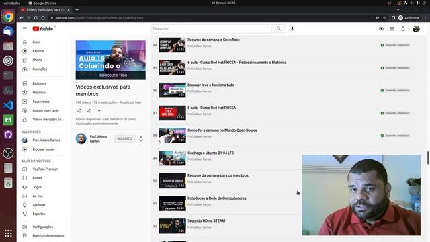Shuffle the playlist

tap(79, 111)
